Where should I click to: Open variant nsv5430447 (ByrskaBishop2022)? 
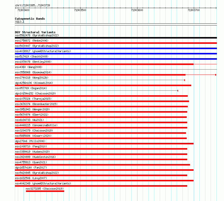coord(37,46)
